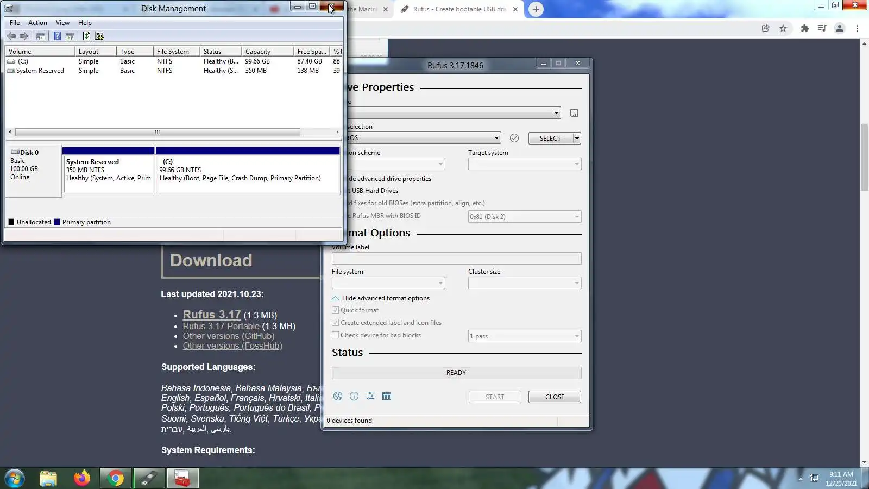
Task: Click the CLOSE button in Rufus
Action: pos(555,397)
